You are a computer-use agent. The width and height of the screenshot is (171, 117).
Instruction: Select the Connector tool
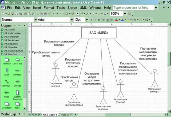click(x=81, y=14)
